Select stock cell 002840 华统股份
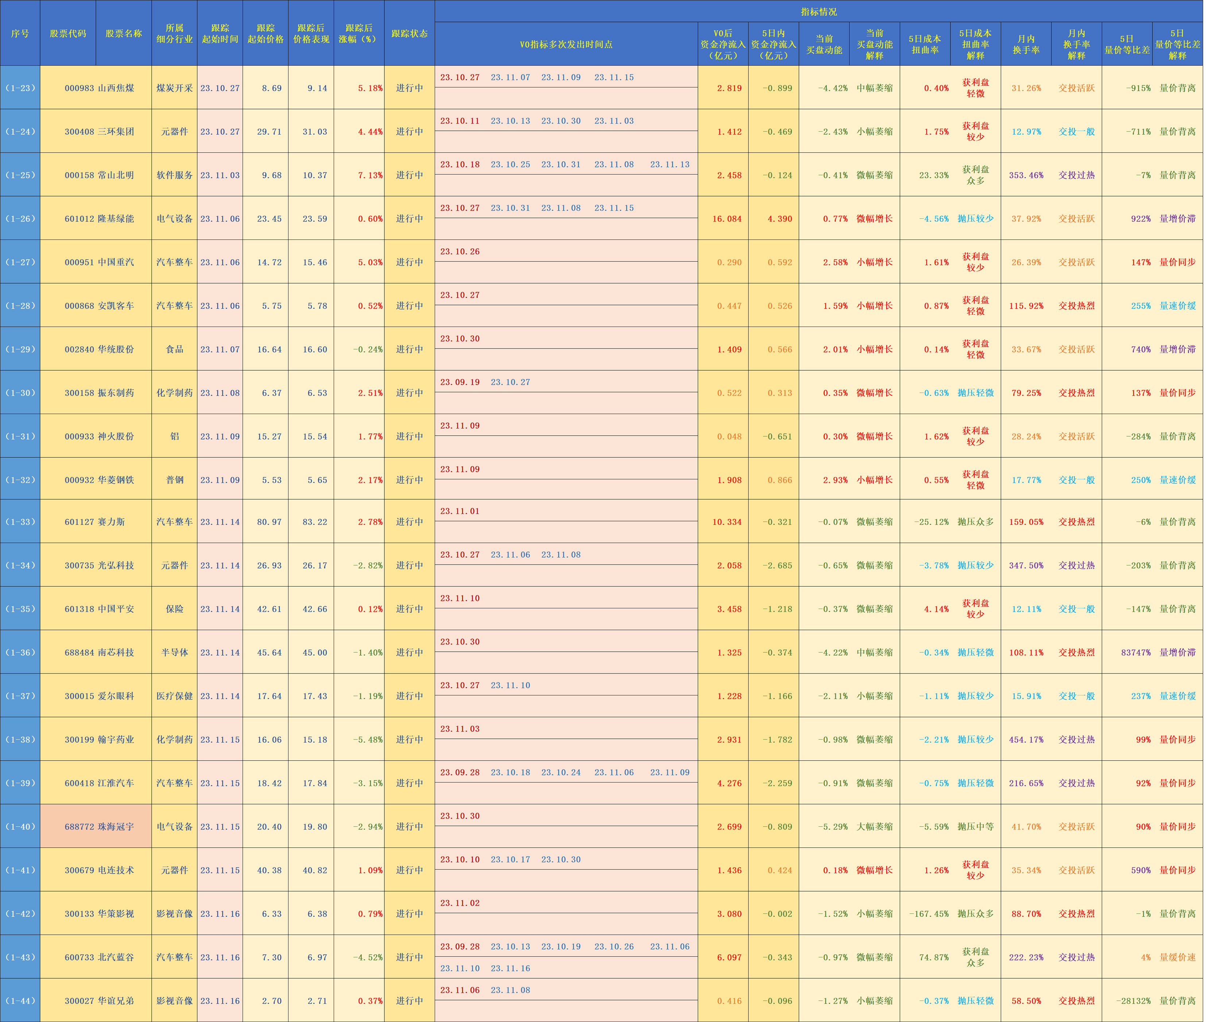This screenshot has height=1022, width=1206. click(96, 349)
